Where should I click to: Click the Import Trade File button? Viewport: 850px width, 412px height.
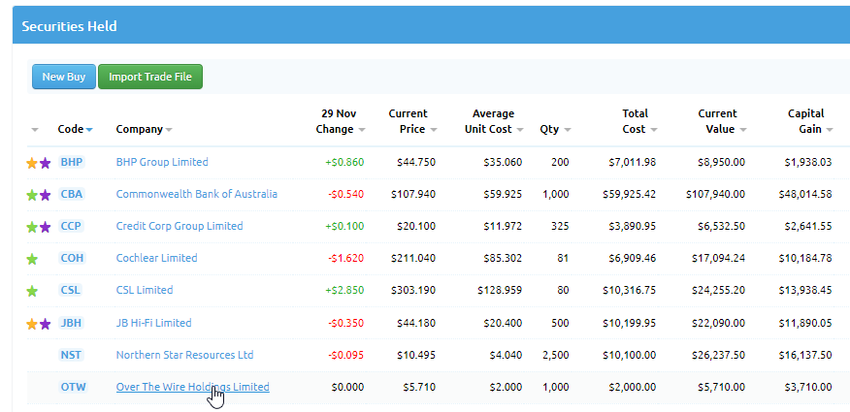(x=150, y=77)
